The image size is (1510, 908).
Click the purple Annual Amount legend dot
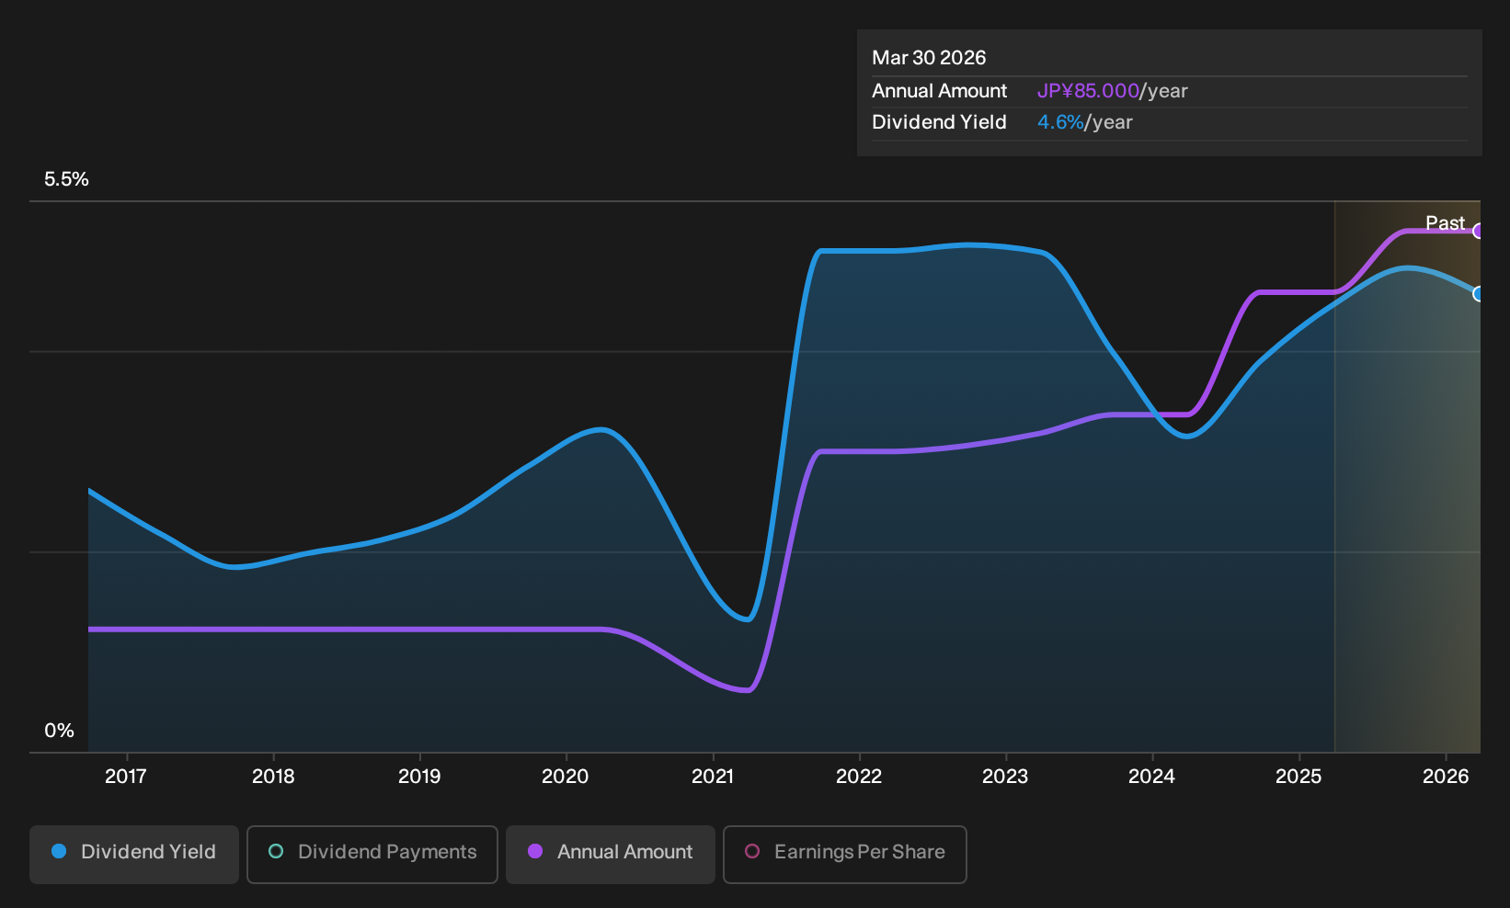tap(535, 852)
